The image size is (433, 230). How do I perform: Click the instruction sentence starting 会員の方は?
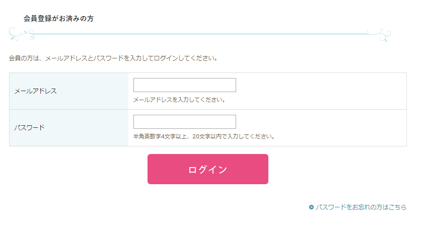point(113,58)
